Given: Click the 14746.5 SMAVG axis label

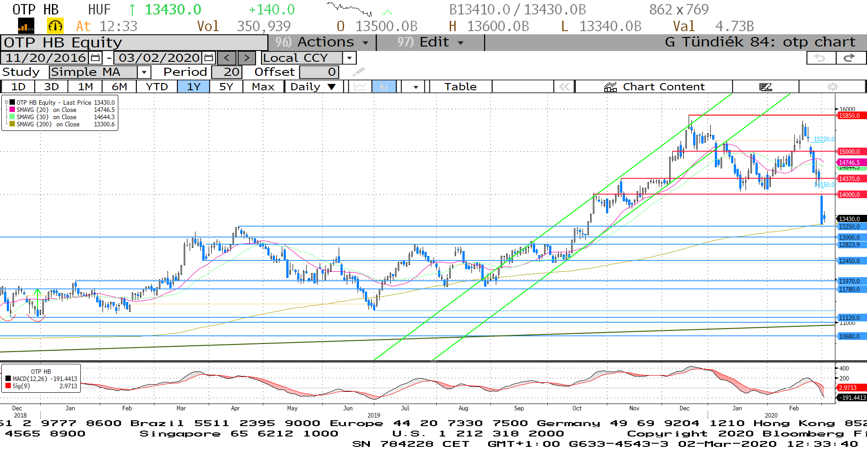Looking at the screenshot, I should click(851, 163).
